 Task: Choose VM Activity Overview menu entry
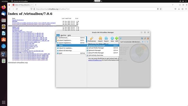pos(103,55)
